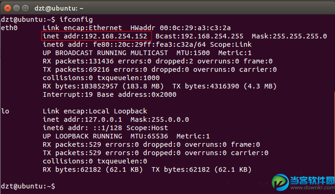This screenshot has width=335, height=194.
Task: Click the Mask 255.255.255.0 value
Action: coord(289,36)
